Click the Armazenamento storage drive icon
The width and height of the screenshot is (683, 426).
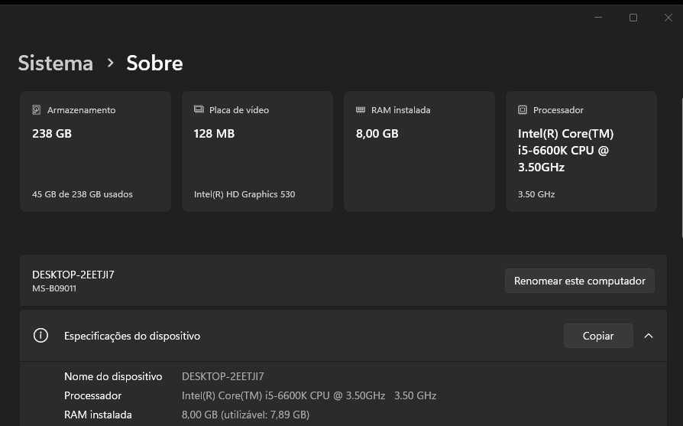pyautogui.click(x=37, y=110)
